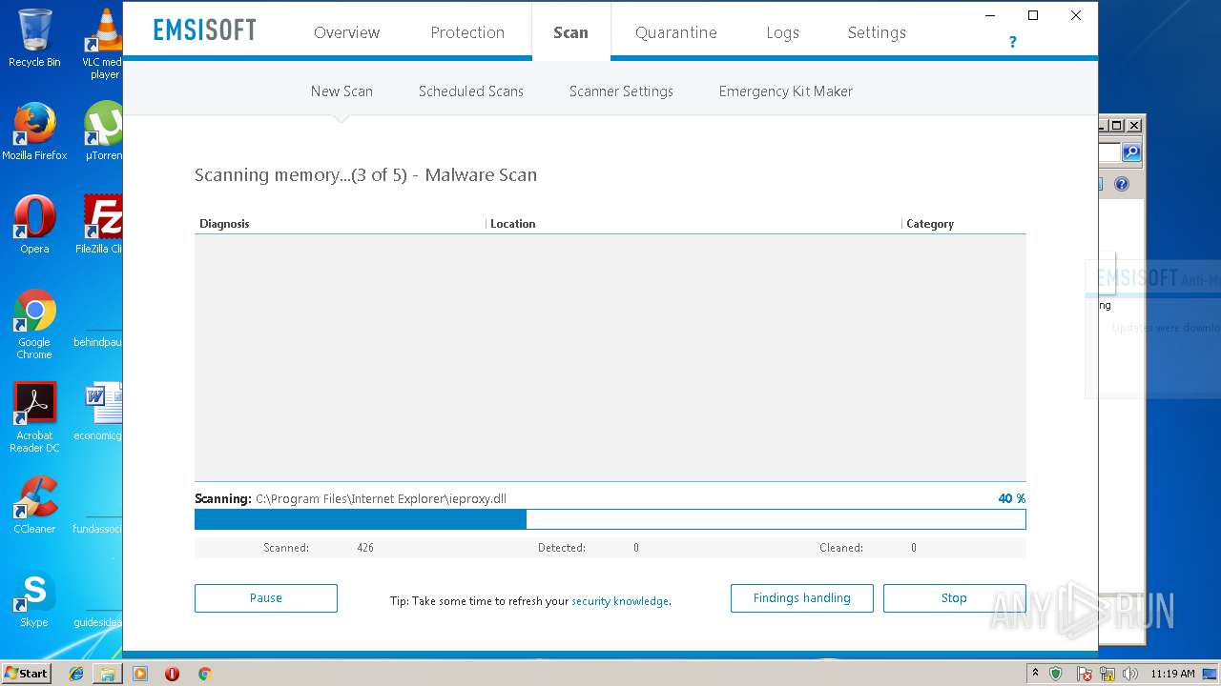Click the background window search icon
The height and width of the screenshot is (686, 1221).
(1131, 152)
